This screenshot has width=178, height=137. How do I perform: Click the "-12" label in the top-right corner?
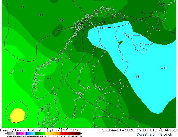pyautogui.click(x=162, y=4)
